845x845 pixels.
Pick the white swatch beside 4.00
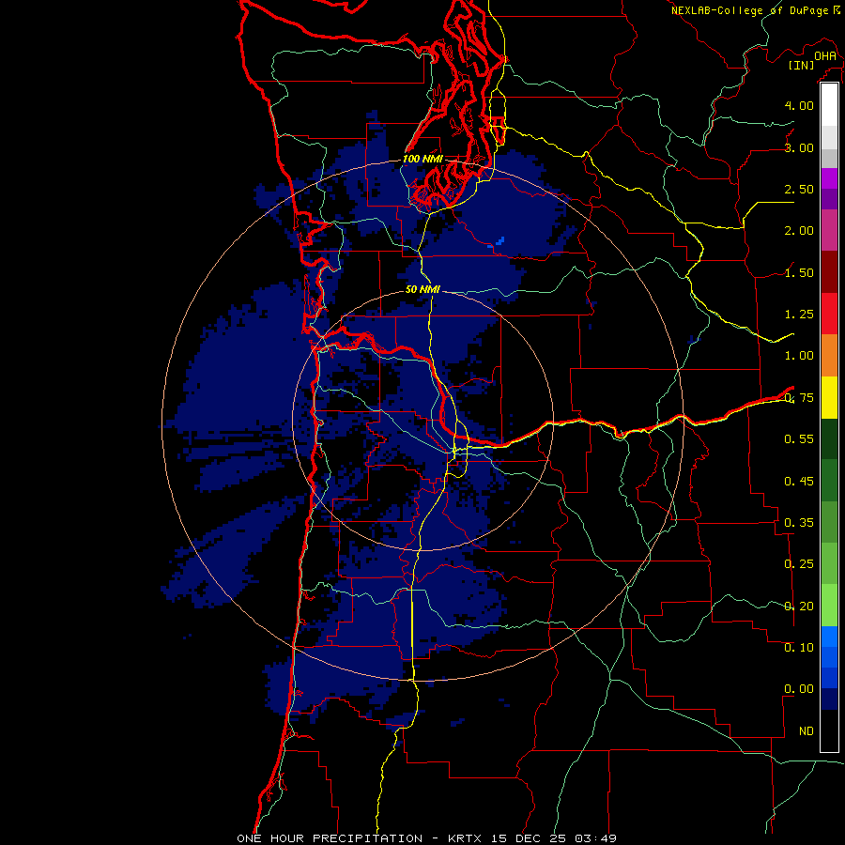tap(829, 105)
